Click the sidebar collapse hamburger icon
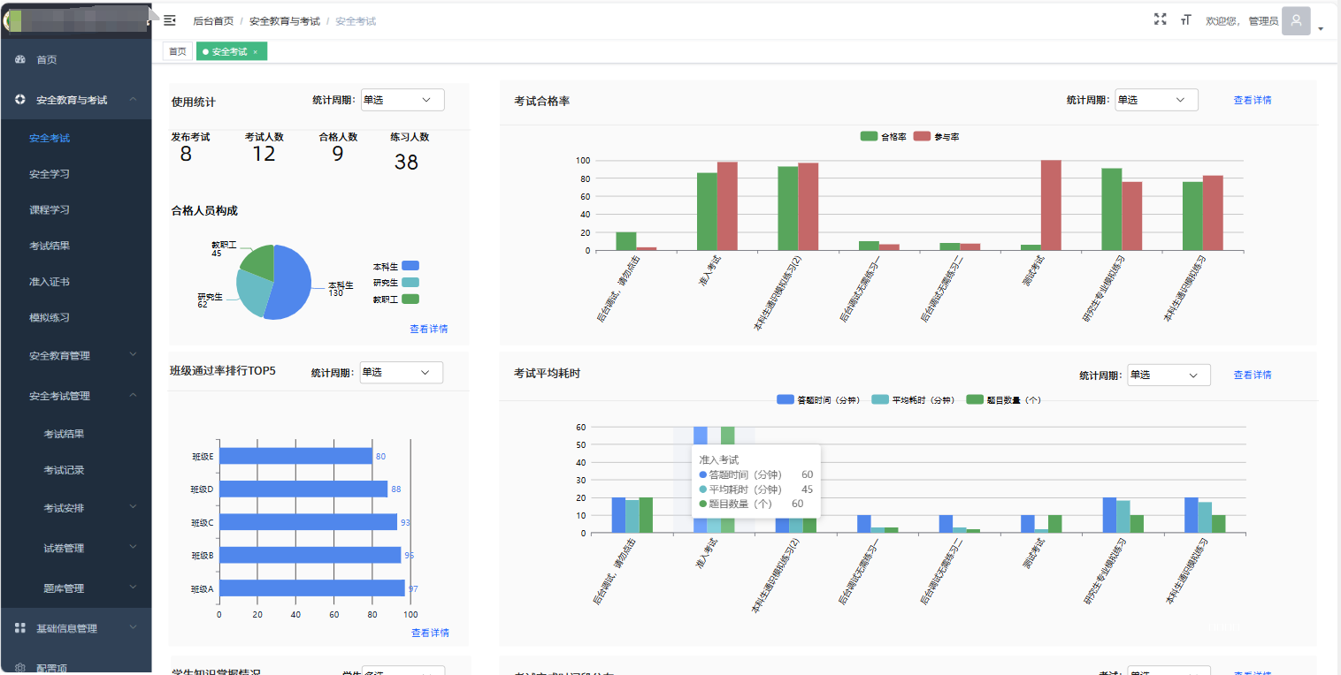Image resolution: width=1341 pixels, height=675 pixels. point(170,20)
